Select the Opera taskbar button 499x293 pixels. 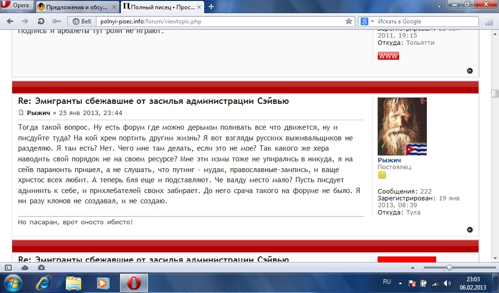tap(134, 283)
